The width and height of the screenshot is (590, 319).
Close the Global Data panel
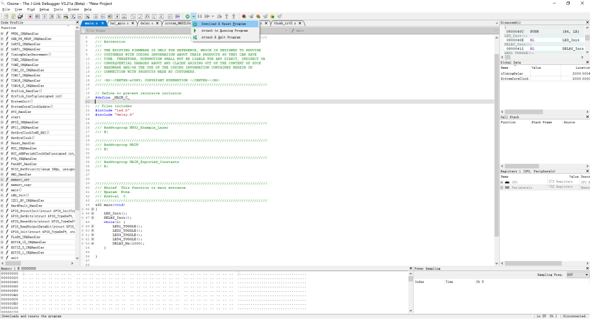point(587,62)
